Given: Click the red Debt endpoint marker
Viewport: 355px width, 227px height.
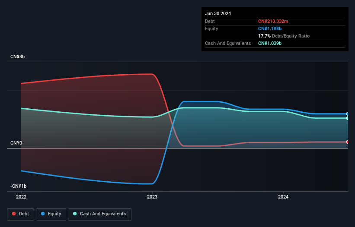Looking at the screenshot, I should pyautogui.click(x=348, y=142).
